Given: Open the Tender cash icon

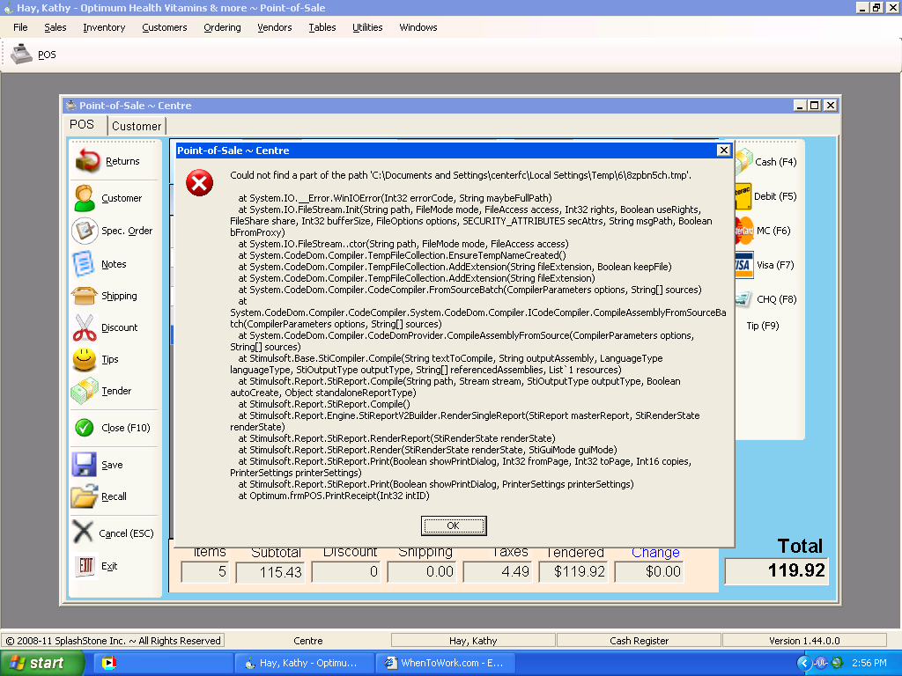Looking at the screenshot, I should [x=84, y=391].
